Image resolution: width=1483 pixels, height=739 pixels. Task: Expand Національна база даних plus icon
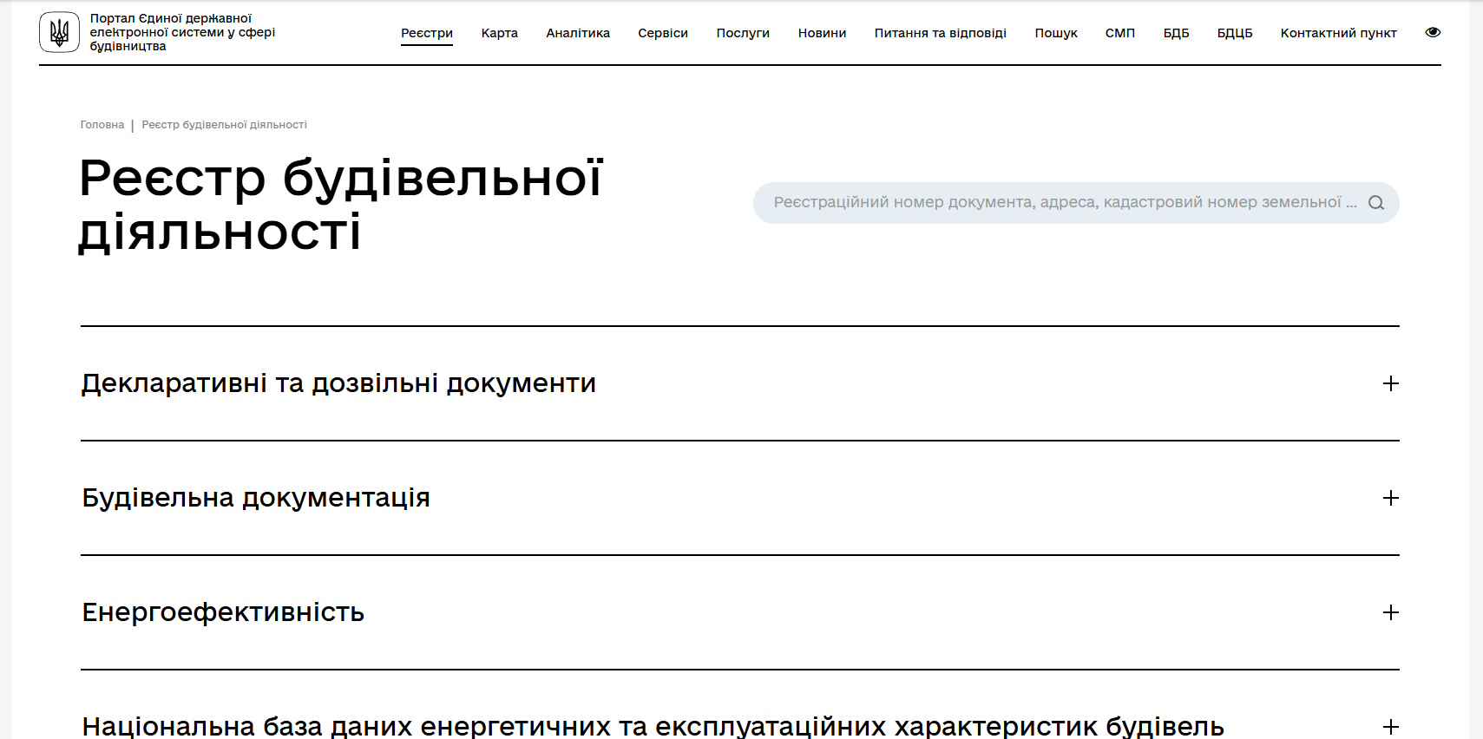tap(1391, 727)
